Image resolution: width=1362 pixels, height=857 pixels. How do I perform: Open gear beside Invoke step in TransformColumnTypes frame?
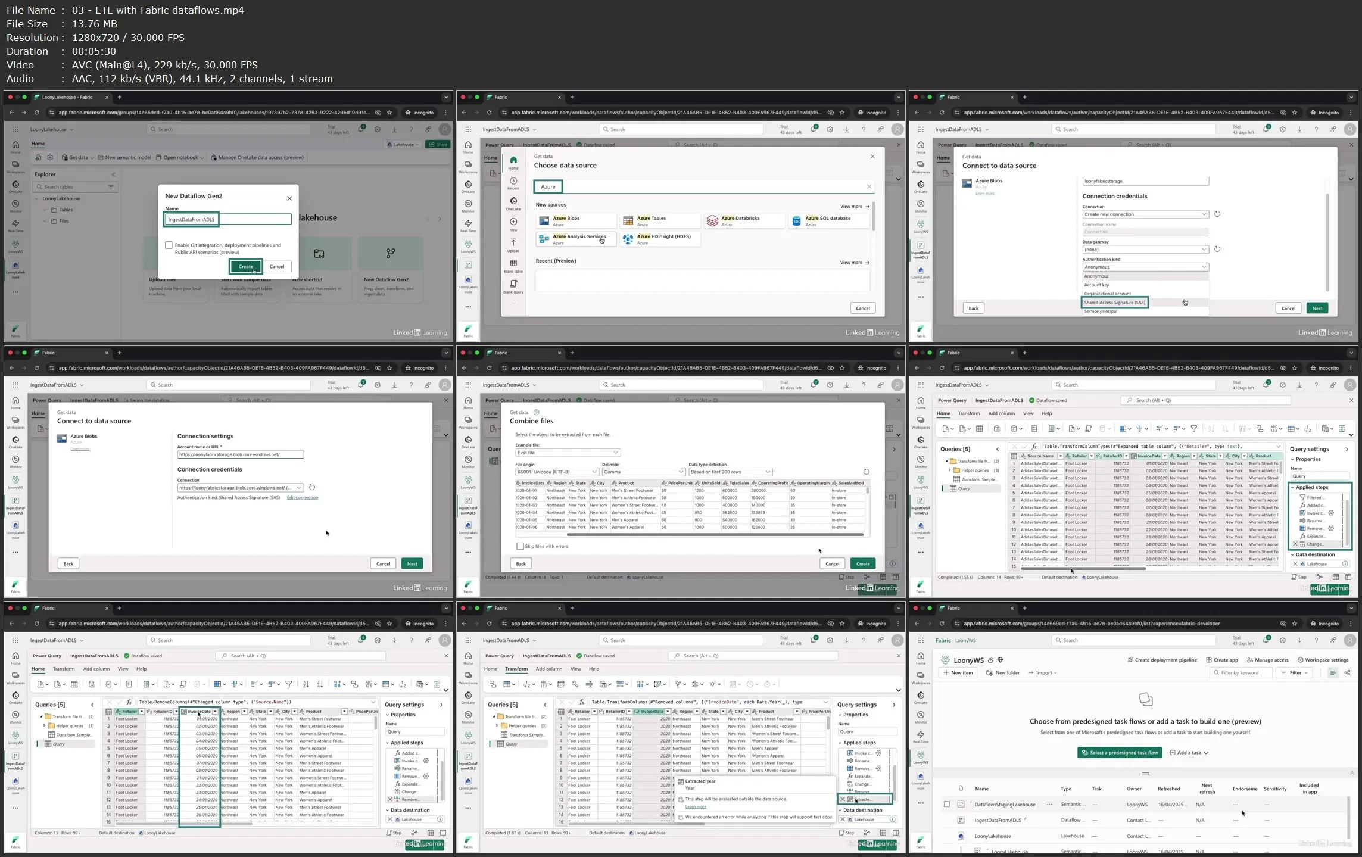click(x=1331, y=513)
